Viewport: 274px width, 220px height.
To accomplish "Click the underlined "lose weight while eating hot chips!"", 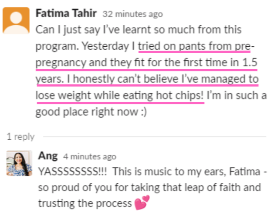I will tap(119, 96).
